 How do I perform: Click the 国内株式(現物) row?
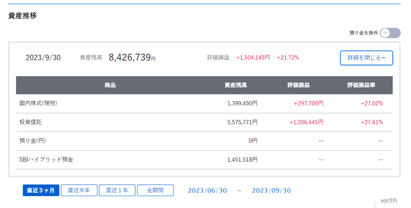pos(204,104)
